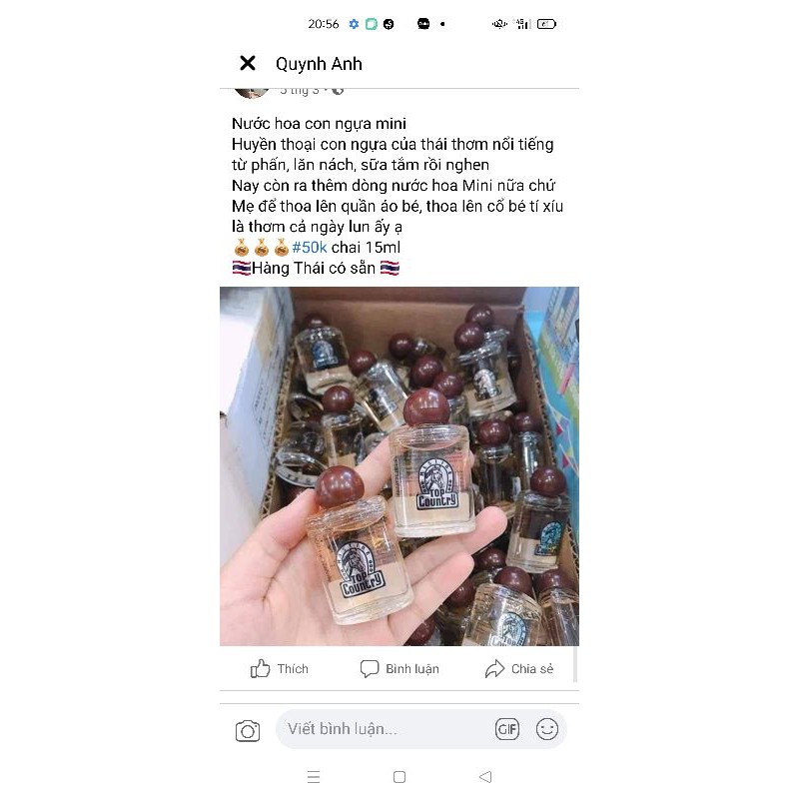Screen dimensions: 799x799
Task: Click the Thích label text
Action: point(293,668)
